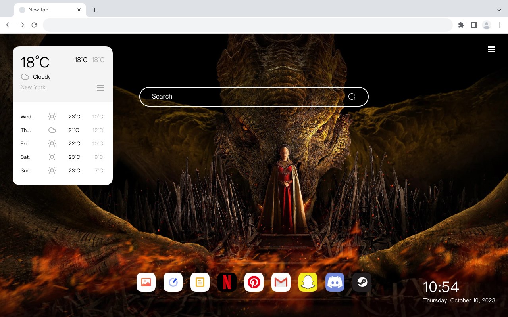Close the New tab tab
Viewport: 508px width, 317px height.
[x=79, y=10]
